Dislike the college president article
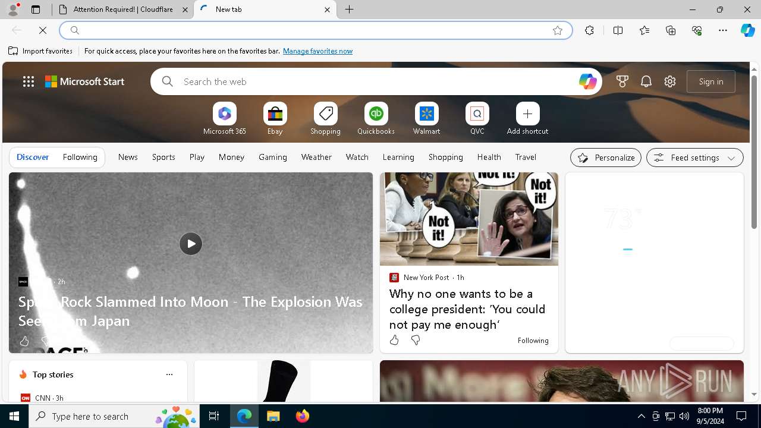761x428 pixels. [x=416, y=340]
